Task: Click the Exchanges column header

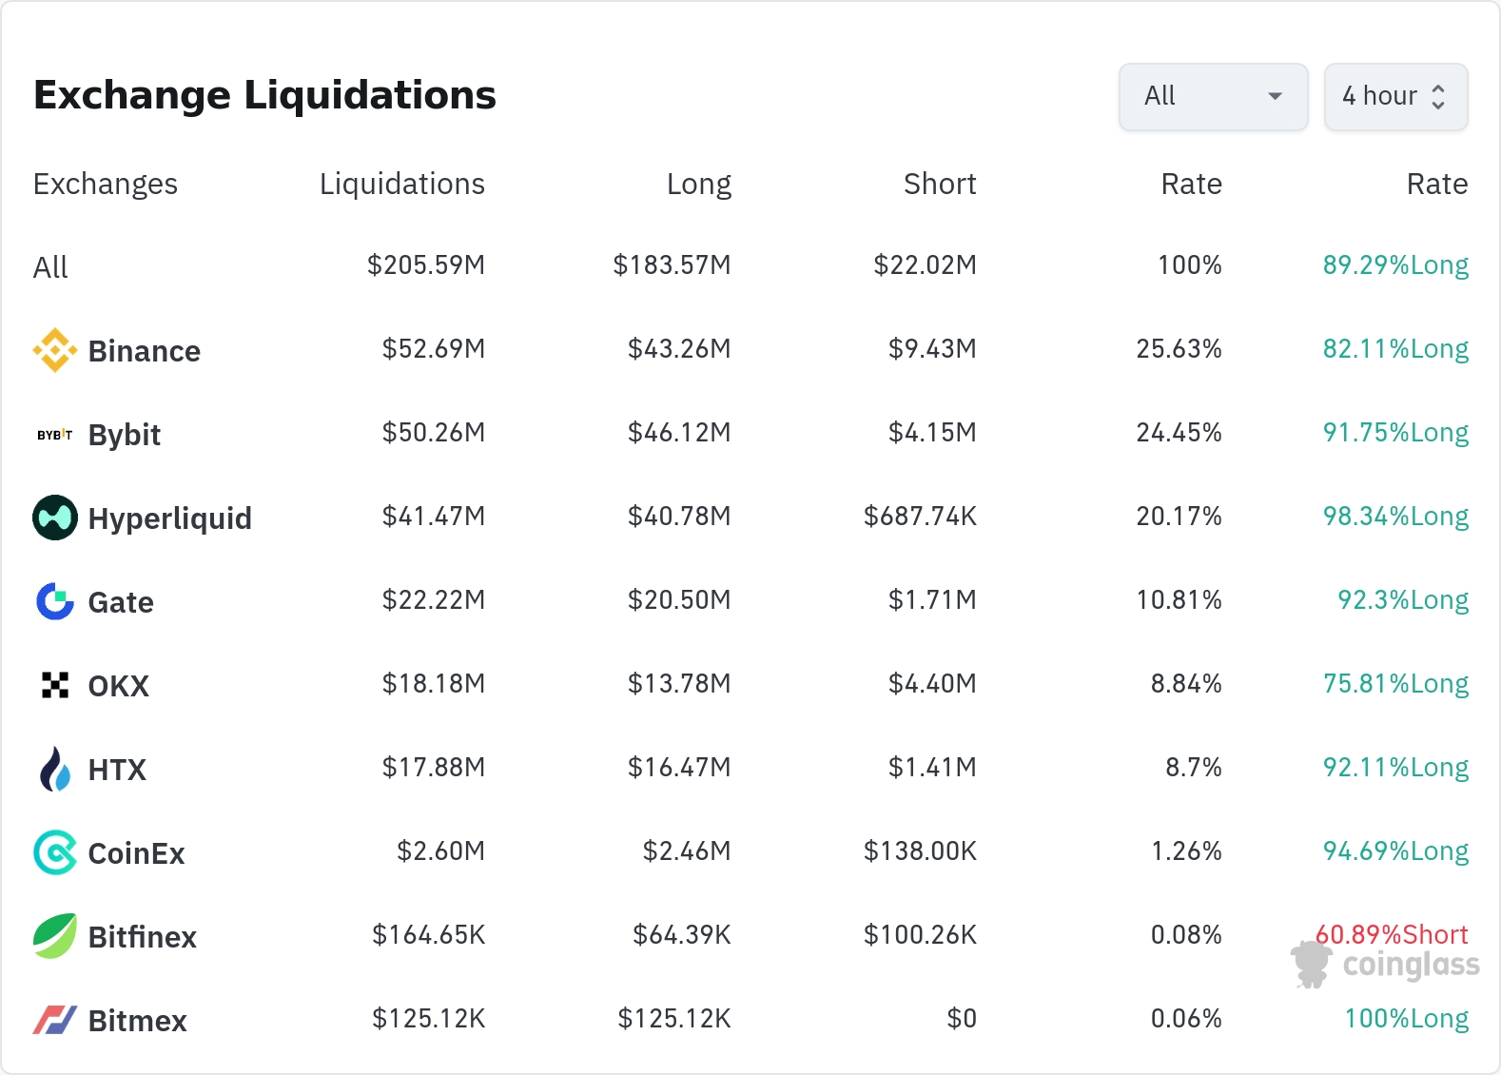Action: 105,184
